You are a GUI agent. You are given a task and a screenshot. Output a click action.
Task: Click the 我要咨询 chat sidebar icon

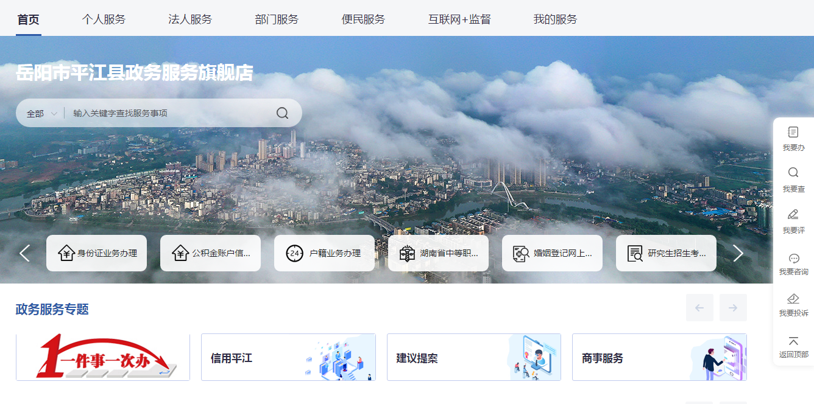[793, 259]
